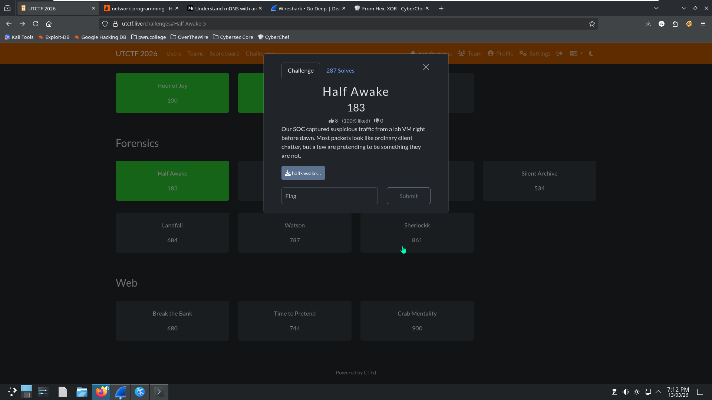Image resolution: width=712 pixels, height=400 pixels.
Task: Open Firefox downloads panel
Action: pyautogui.click(x=648, y=24)
